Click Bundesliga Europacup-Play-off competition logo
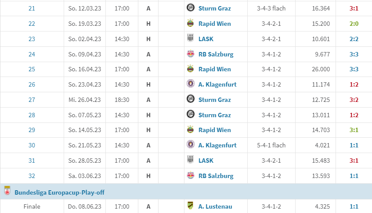Image resolution: width=372 pixels, height=213 pixels. [x=7, y=191]
